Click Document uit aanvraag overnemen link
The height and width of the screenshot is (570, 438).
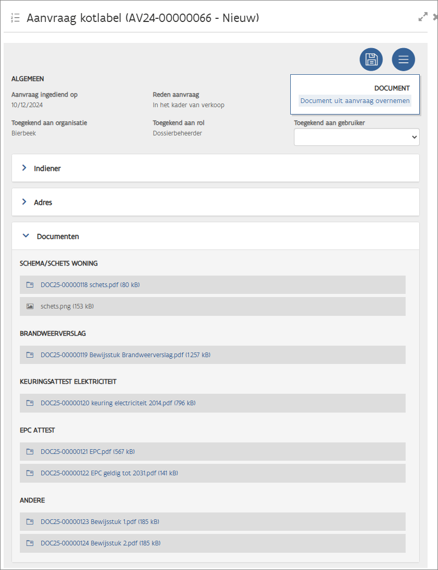(x=355, y=100)
